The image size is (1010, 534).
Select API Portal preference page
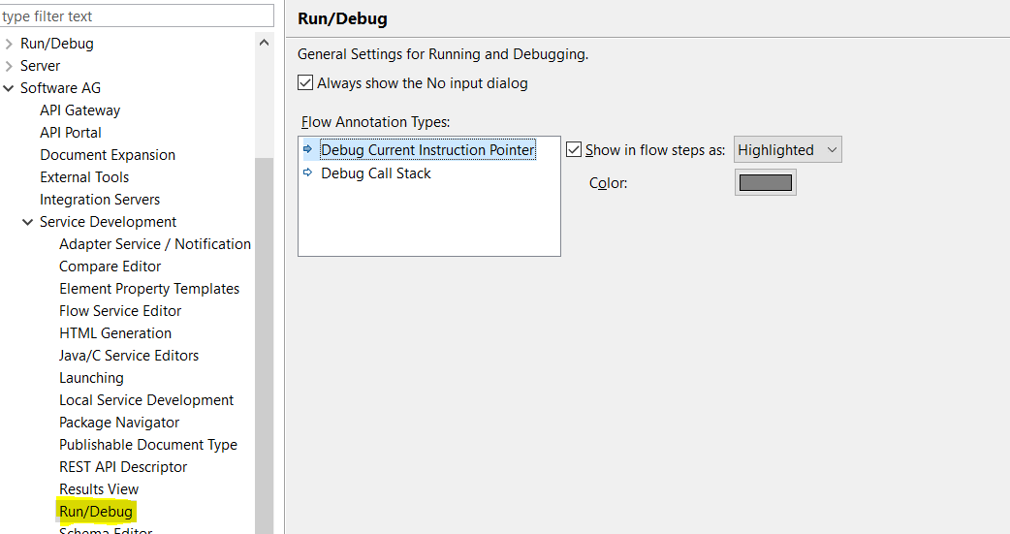click(70, 133)
